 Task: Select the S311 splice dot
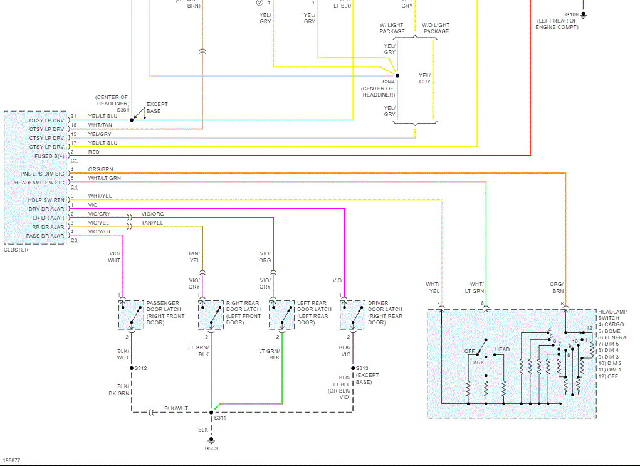tap(211, 413)
